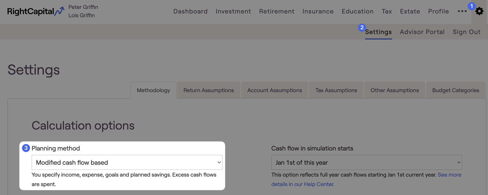Click the Excess cash flows are spent description
Image resolution: width=488 pixels, height=195 pixels.
(x=124, y=180)
